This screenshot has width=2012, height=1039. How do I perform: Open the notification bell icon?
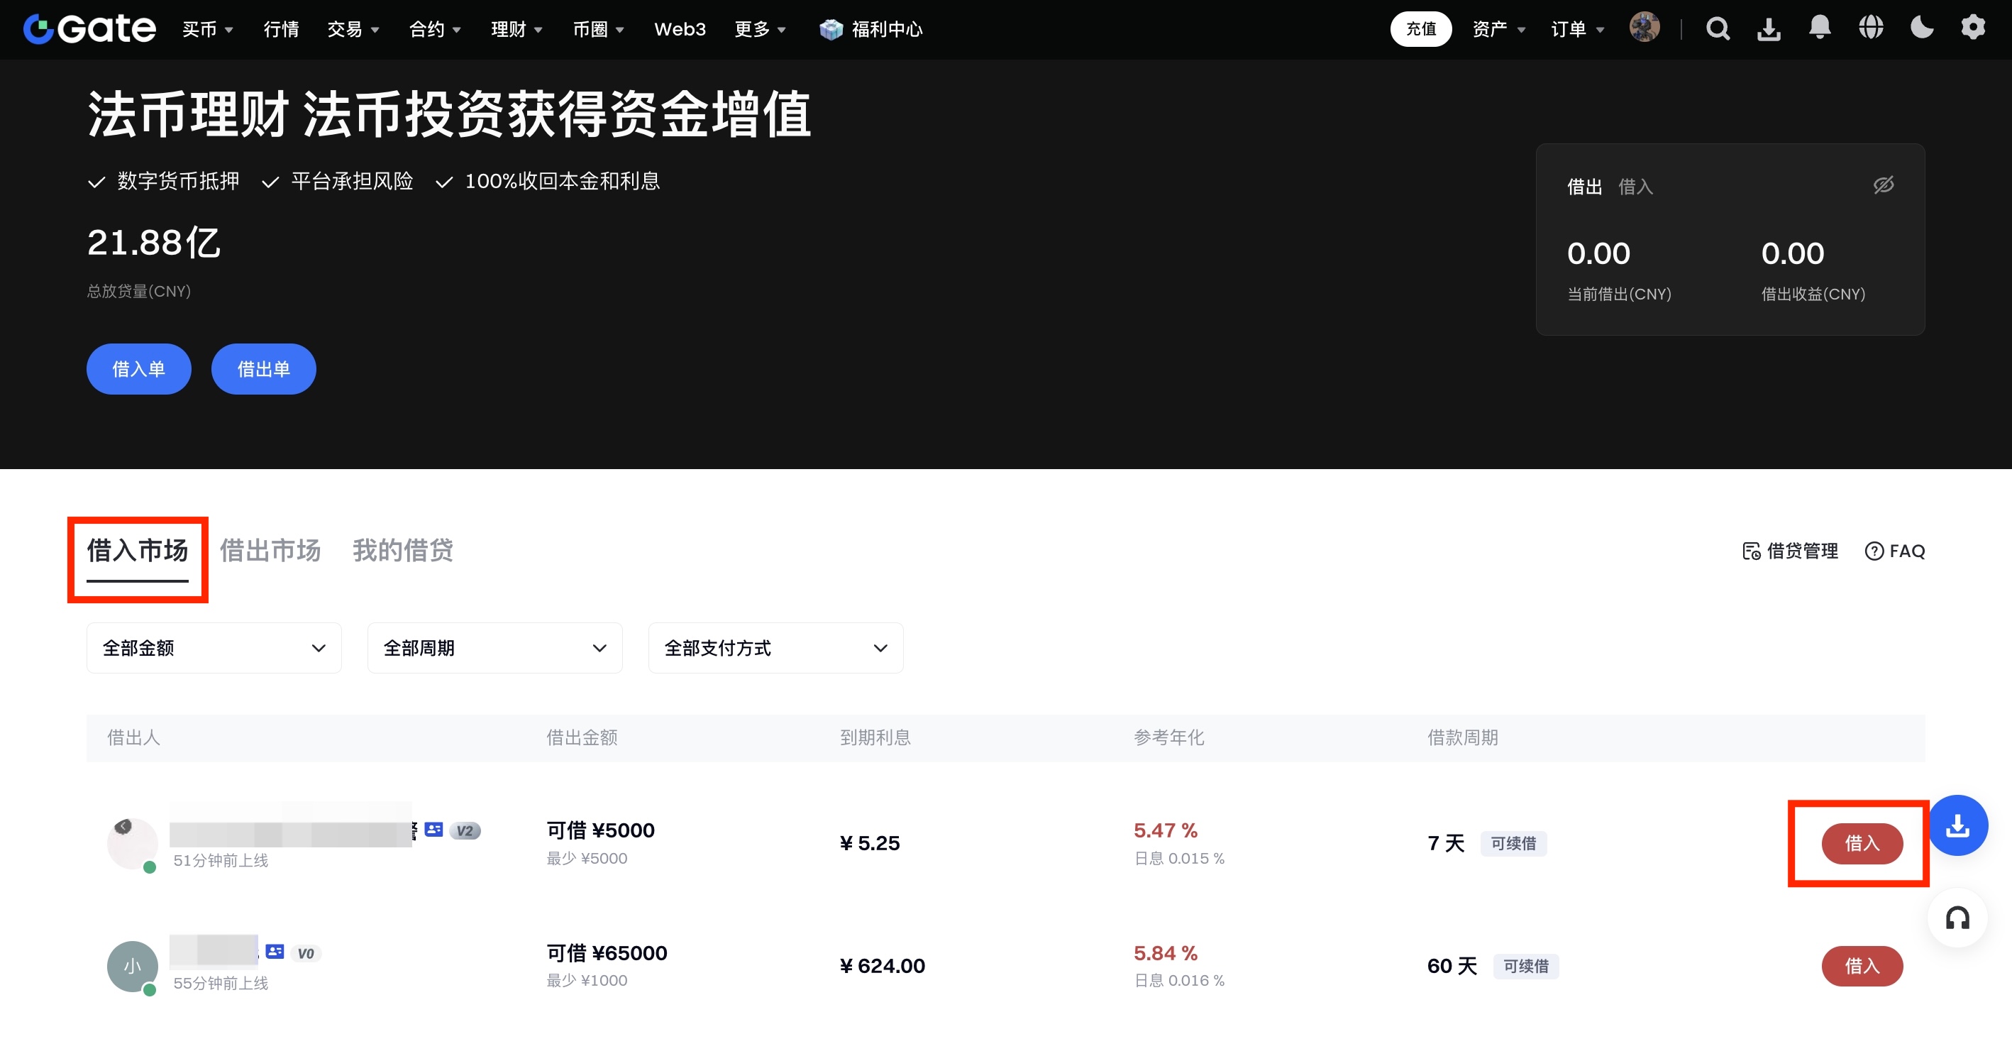[1820, 28]
